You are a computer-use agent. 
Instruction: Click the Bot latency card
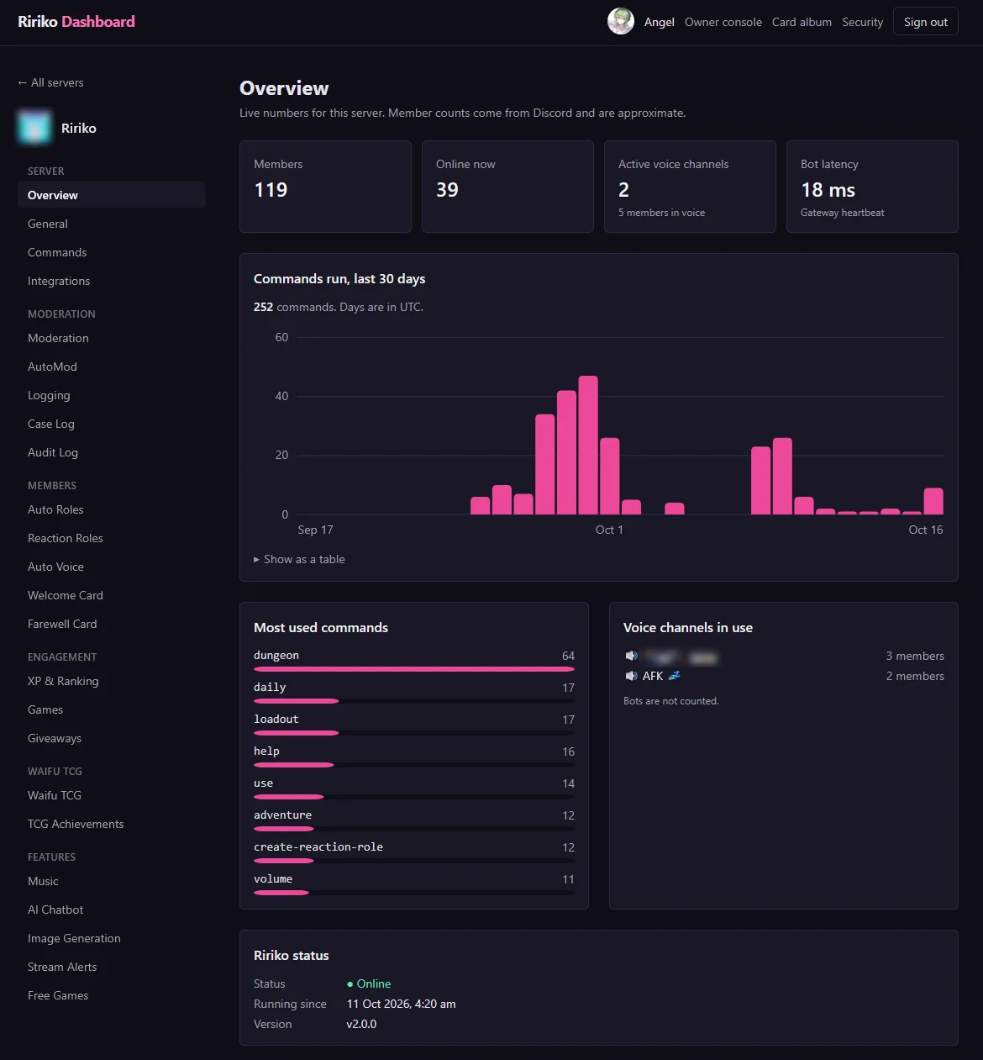(872, 187)
